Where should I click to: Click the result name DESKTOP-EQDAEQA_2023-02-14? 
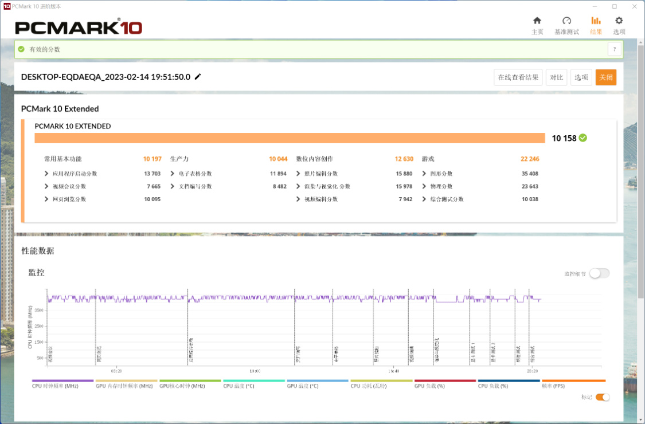click(x=105, y=77)
